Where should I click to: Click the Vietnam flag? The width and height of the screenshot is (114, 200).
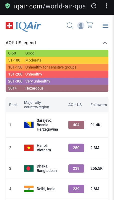pos(29,148)
